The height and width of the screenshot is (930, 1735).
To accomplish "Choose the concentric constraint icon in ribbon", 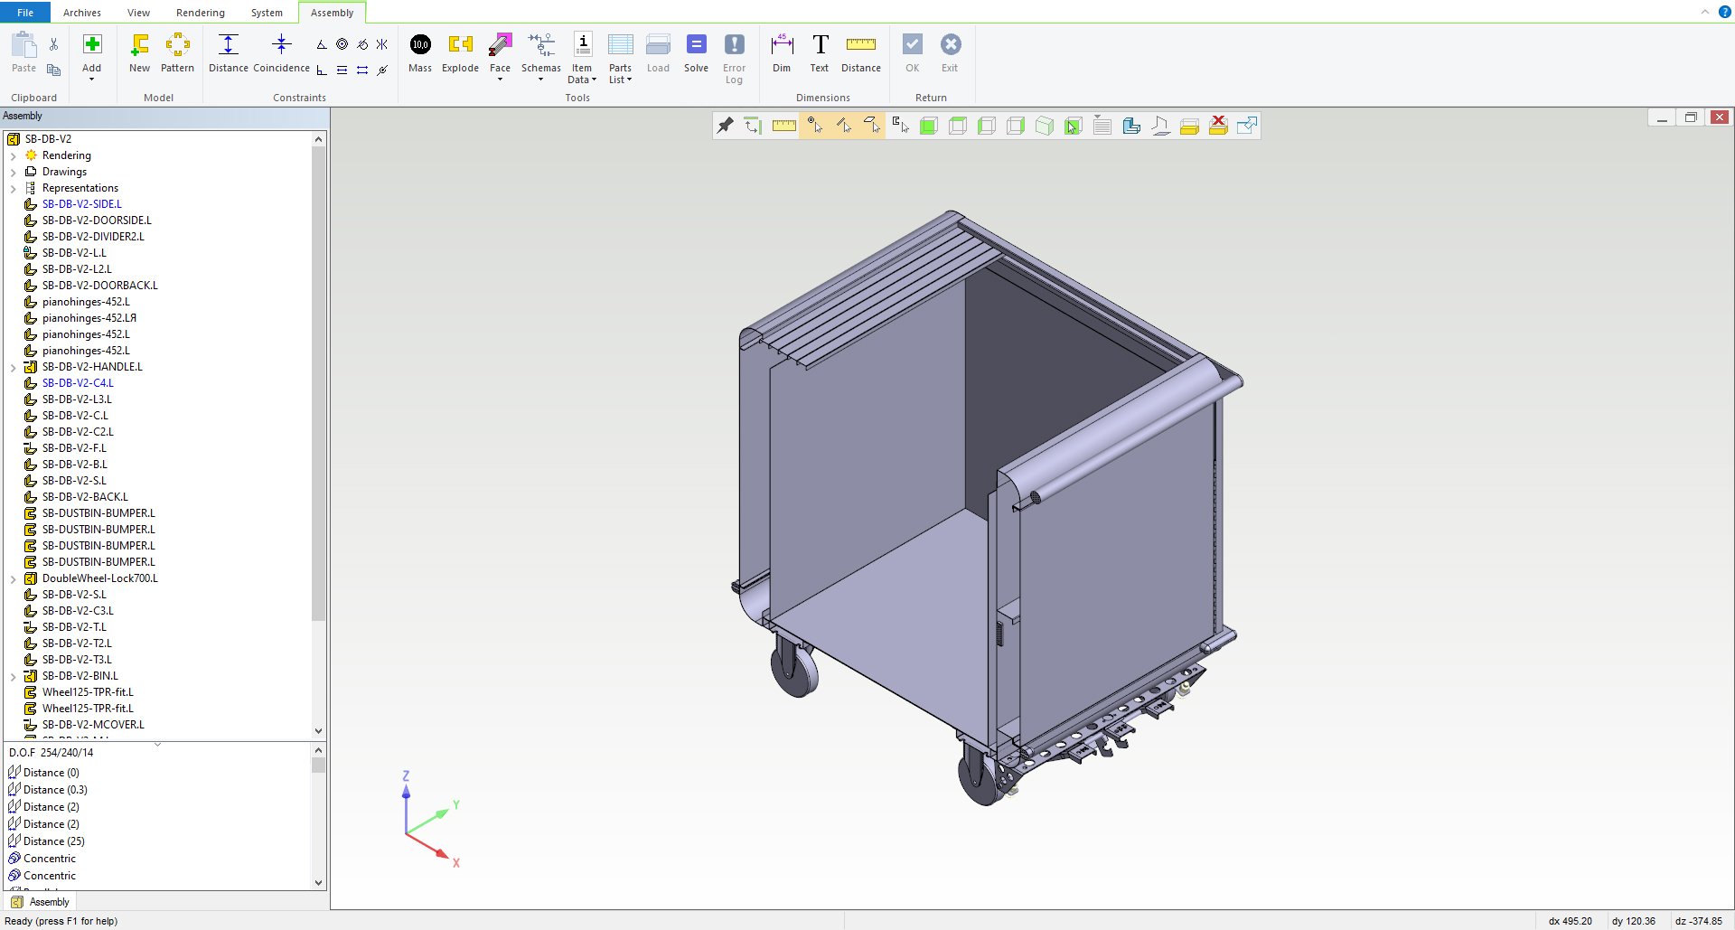I will pyautogui.click(x=342, y=44).
